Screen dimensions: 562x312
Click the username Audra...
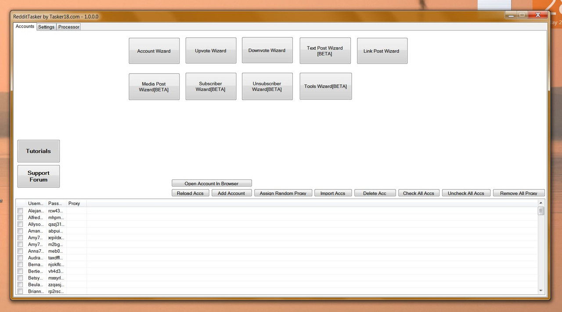[36, 258]
